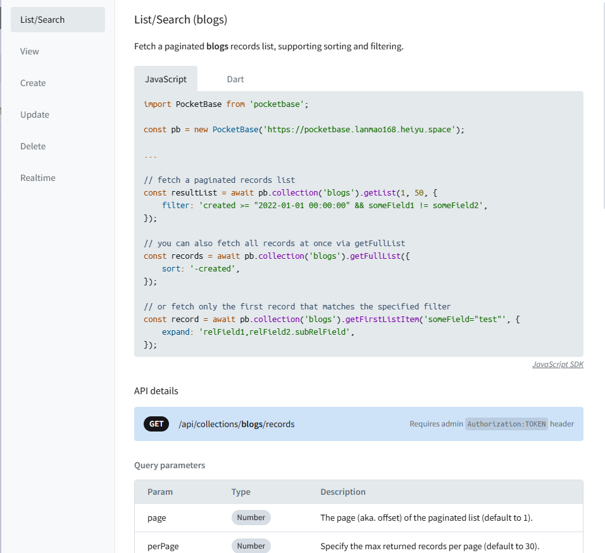Click the getList(1, 50 code line
Viewport: 605px width, 553px height.
coord(290,193)
